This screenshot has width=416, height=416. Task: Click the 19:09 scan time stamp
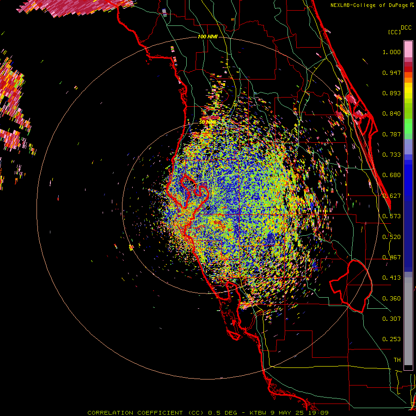(319, 413)
